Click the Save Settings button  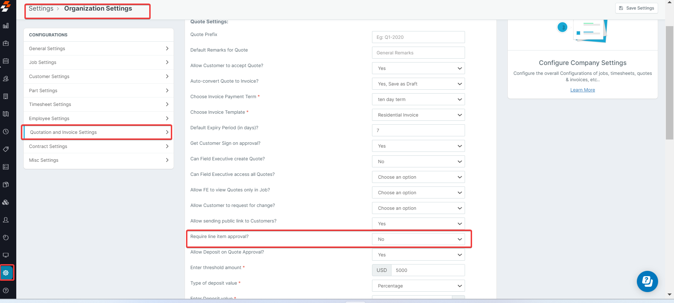coord(637,8)
